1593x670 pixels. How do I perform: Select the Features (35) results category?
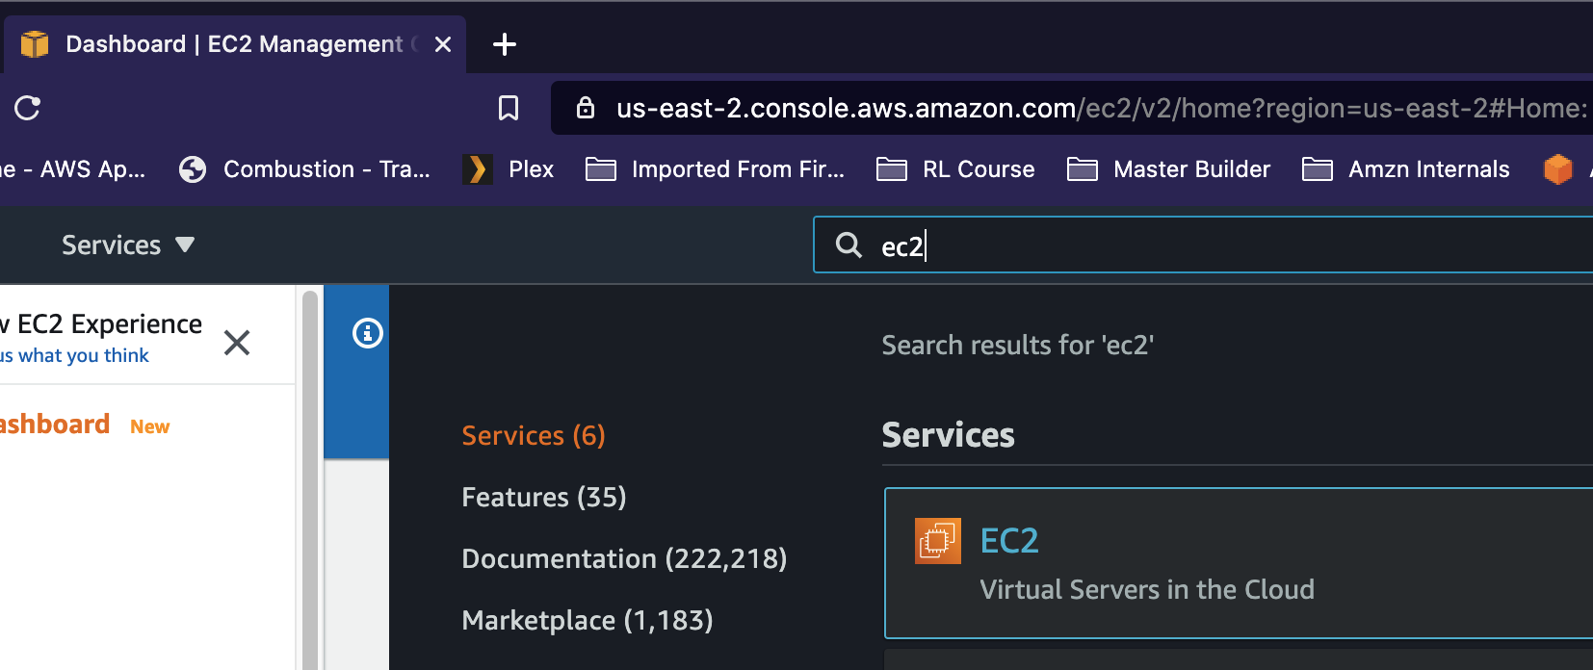click(x=544, y=497)
